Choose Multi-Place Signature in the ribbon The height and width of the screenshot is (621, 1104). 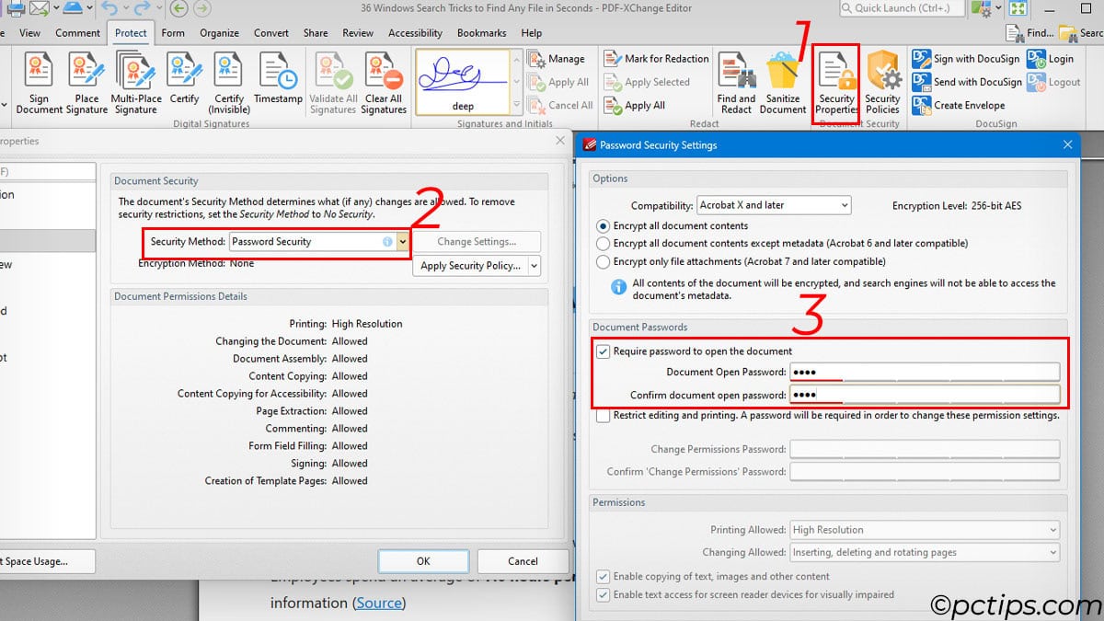point(136,83)
